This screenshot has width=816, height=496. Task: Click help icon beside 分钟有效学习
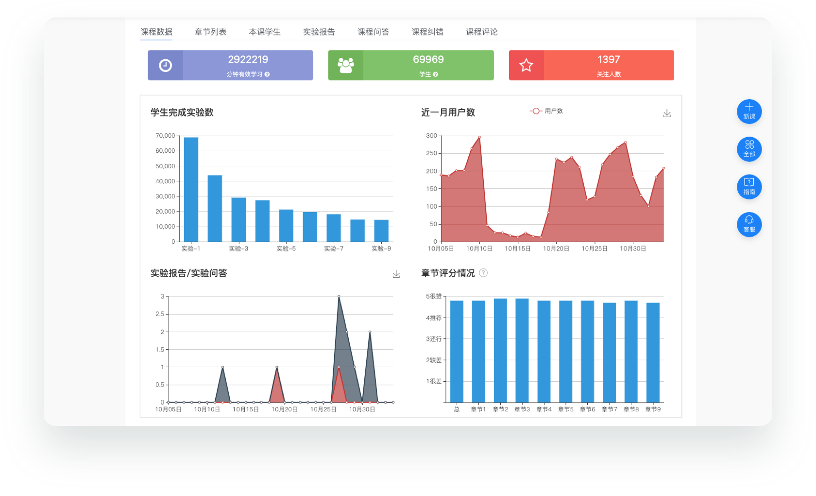(267, 74)
